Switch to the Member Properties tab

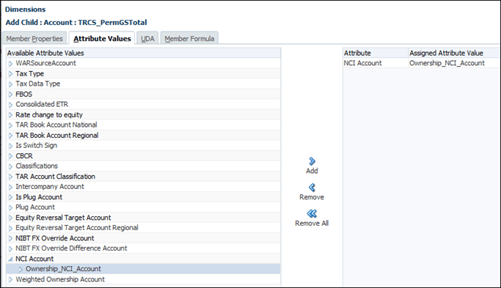[34, 39]
